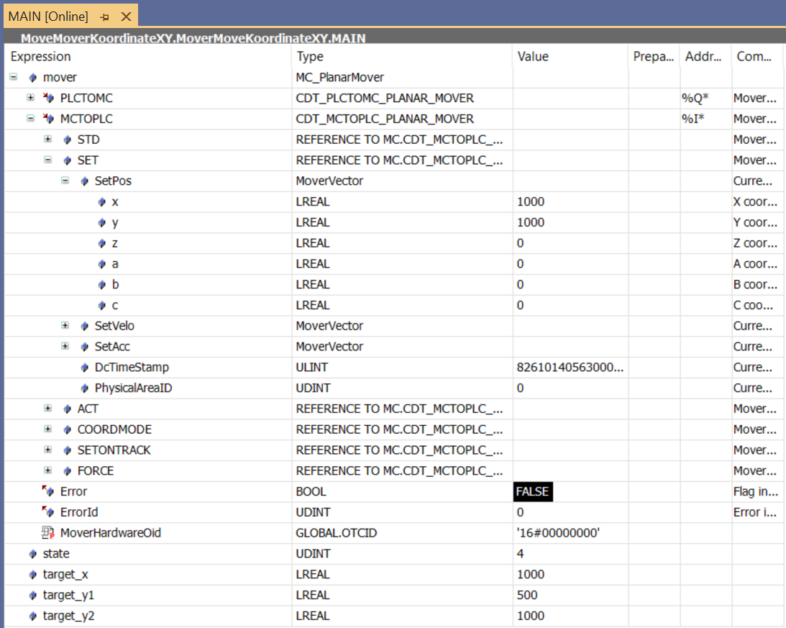Screen dimensions: 786x628
Task: Expand the SetVelo node
Action: click(x=65, y=326)
